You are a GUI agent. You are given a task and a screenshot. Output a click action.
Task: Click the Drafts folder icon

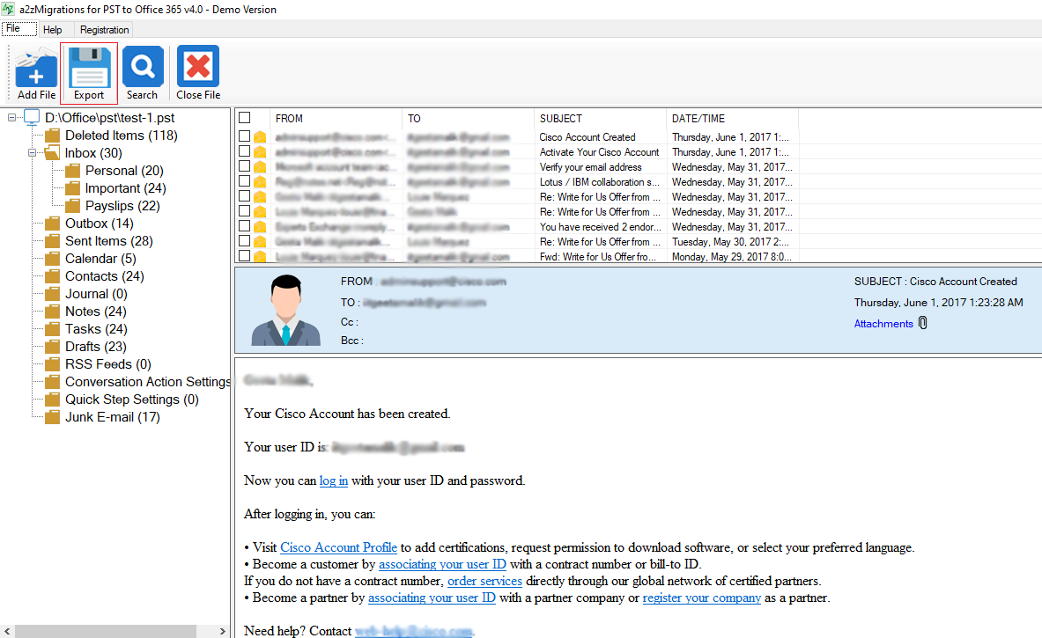click(x=53, y=347)
